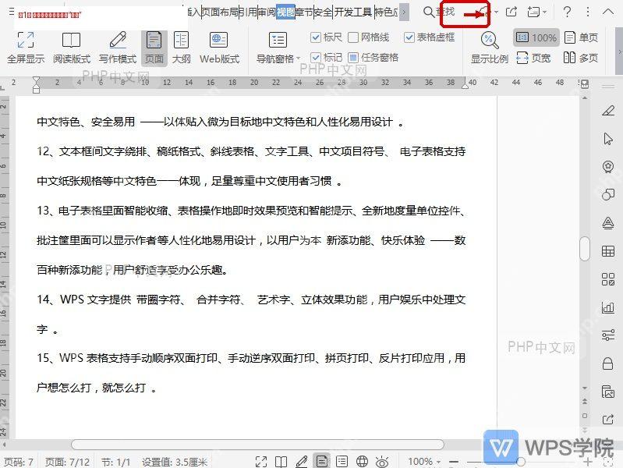Click the page count 页面: 7/12 in status bar
Image resolution: width=623 pixels, height=468 pixels.
point(67,462)
